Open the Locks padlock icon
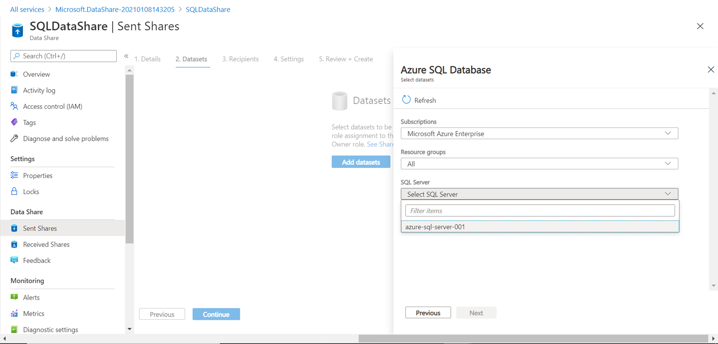Image resolution: width=718 pixels, height=344 pixels. [14, 191]
